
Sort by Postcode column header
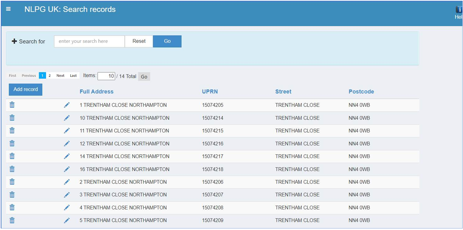(x=361, y=92)
